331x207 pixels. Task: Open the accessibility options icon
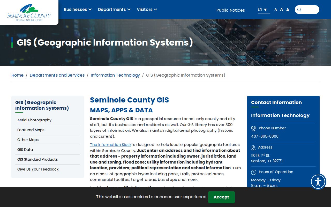(x=318, y=182)
